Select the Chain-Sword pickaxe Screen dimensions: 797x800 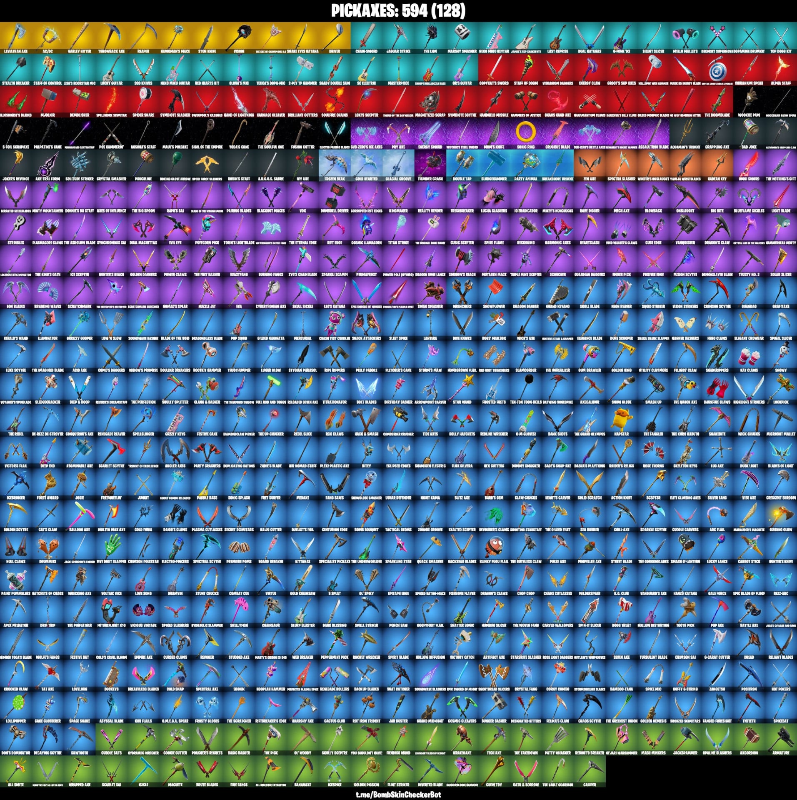click(x=367, y=38)
